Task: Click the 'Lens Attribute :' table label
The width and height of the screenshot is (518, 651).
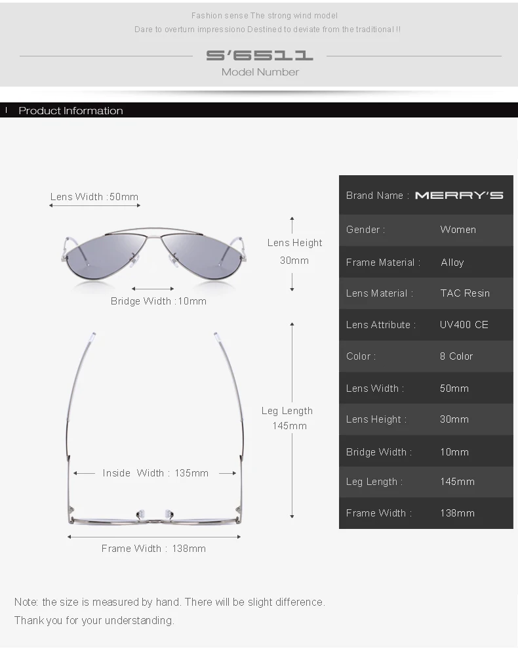Action: [381, 325]
